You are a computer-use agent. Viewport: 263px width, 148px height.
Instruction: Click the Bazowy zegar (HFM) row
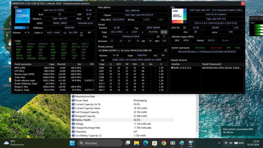point(54,74)
